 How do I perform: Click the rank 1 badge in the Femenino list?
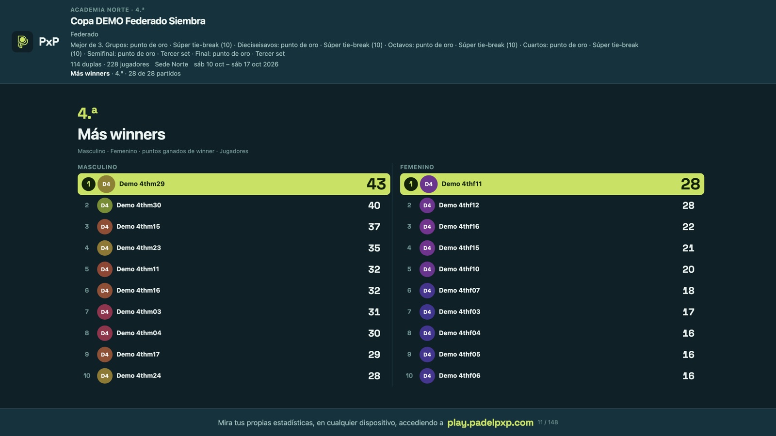point(411,184)
